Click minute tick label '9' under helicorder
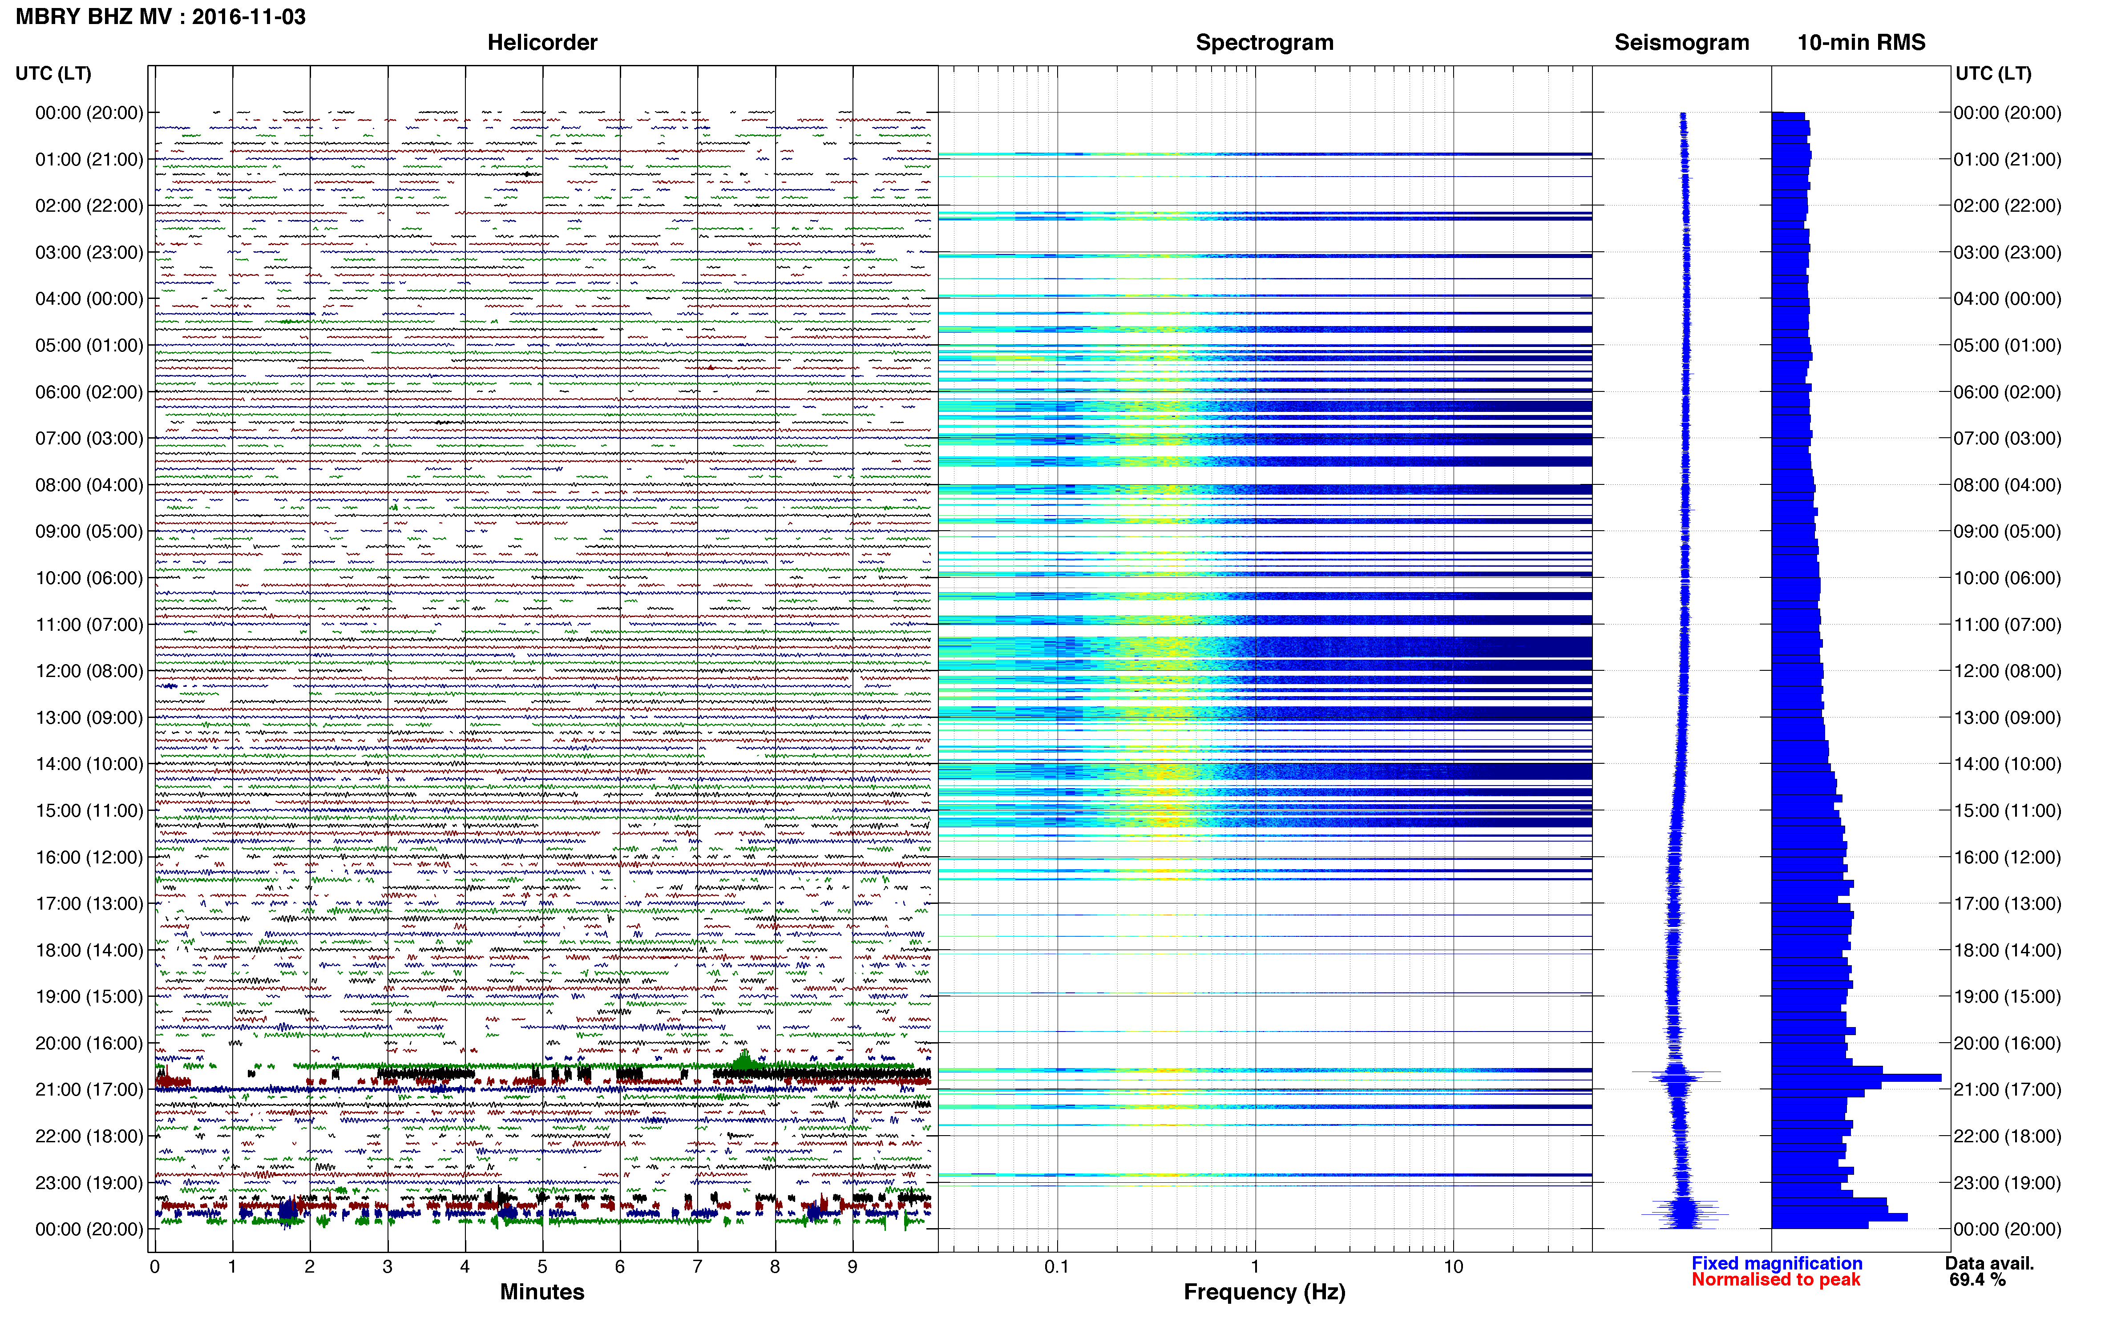The image size is (2109, 1318). (852, 1266)
